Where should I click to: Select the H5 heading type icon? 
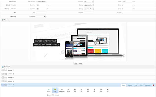point(101,90)
